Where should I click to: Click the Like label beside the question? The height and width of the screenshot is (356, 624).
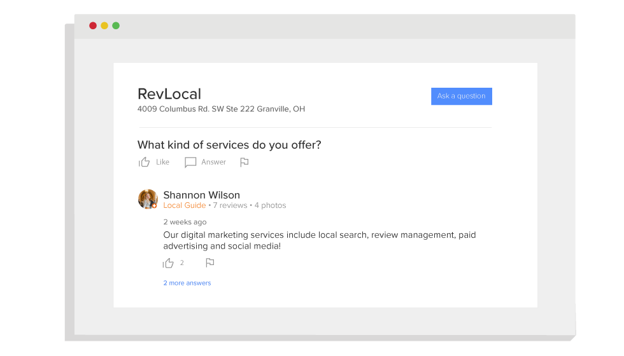(162, 162)
